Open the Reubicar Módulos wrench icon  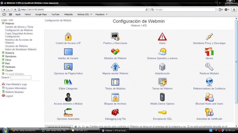pyautogui.click(x=209, y=67)
